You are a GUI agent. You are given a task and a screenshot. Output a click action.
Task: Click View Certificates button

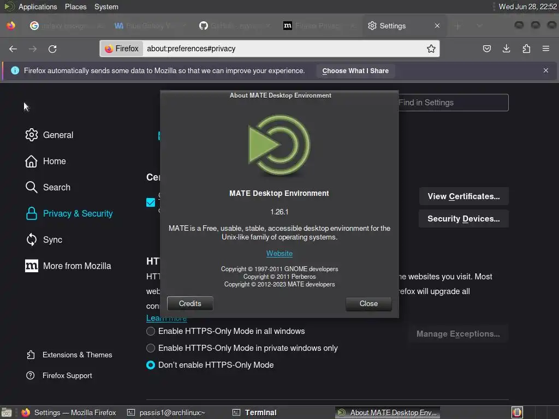point(463,196)
